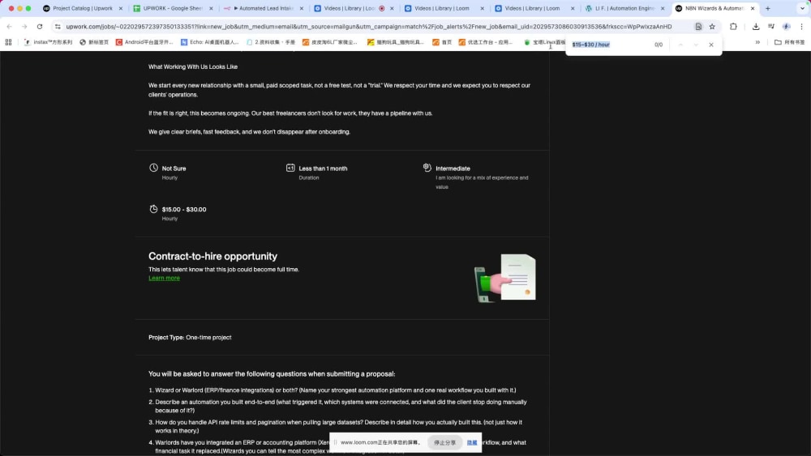Image resolution: width=811 pixels, height=456 pixels.
Task: Open the Android平台蓝牙 bookmark
Action: [x=144, y=42]
